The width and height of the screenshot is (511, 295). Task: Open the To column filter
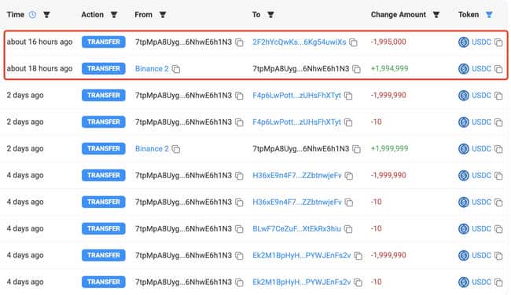pos(270,15)
